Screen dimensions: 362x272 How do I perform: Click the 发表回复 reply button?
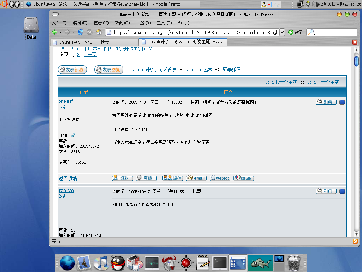[109, 70]
